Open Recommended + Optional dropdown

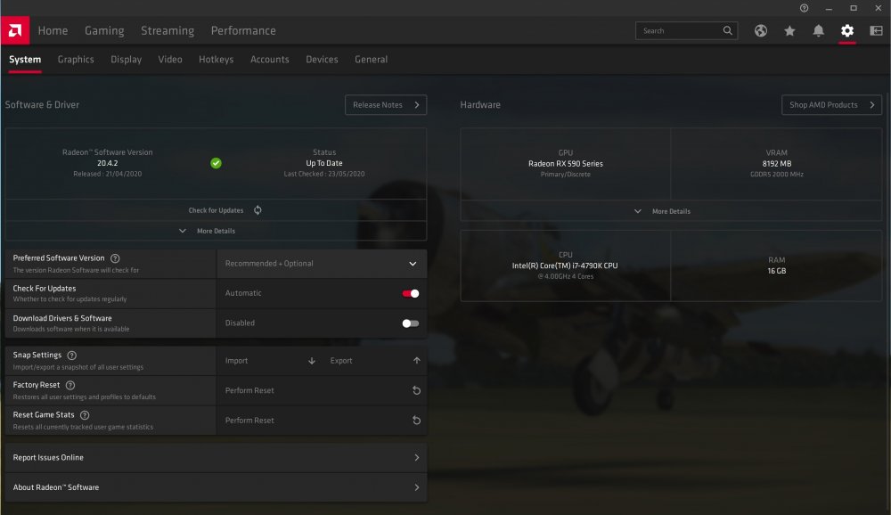tap(322, 264)
